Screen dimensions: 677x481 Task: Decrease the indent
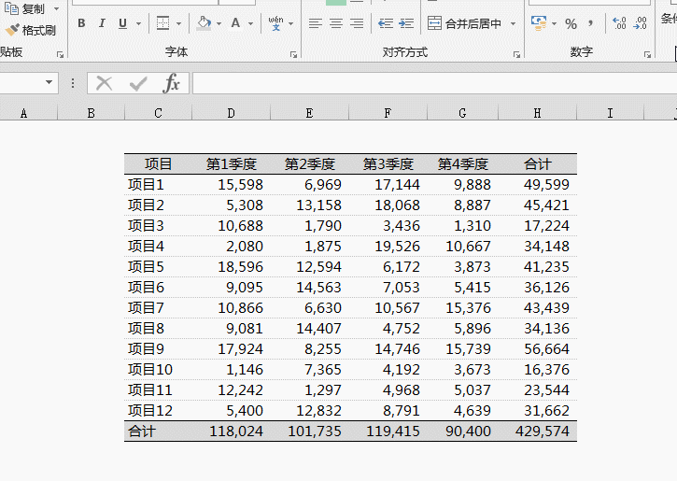click(386, 23)
